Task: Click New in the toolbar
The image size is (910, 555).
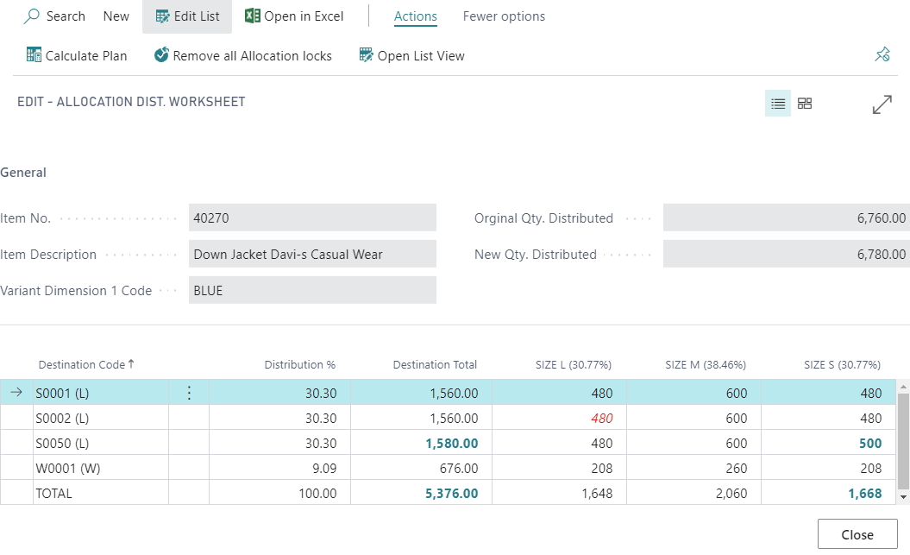Action: 116,16
